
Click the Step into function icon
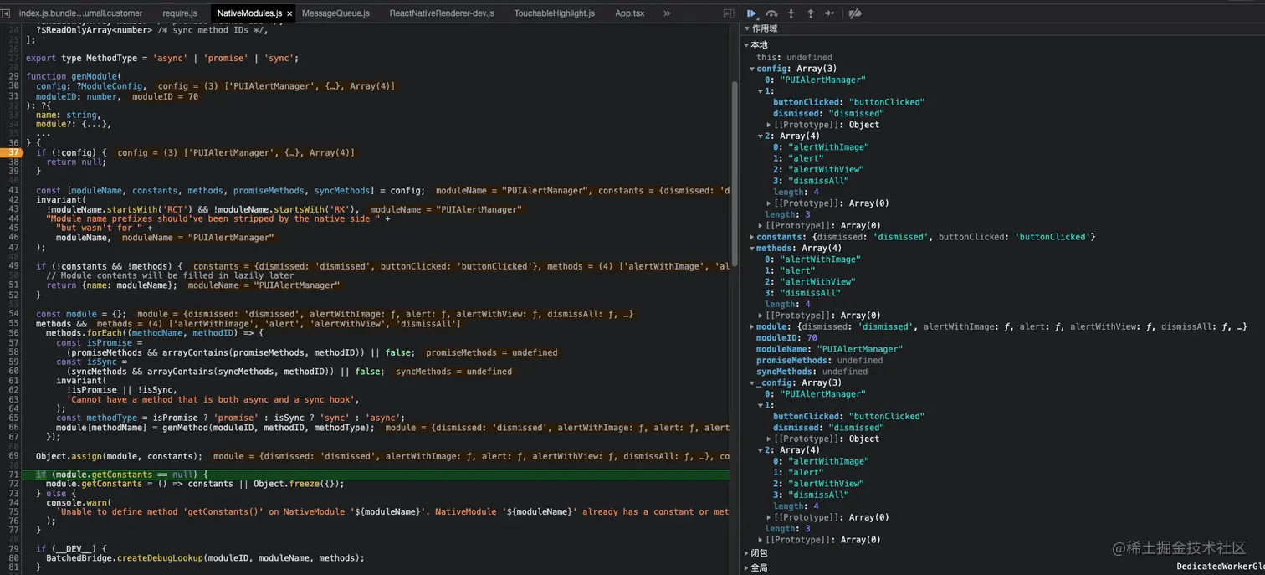(x=791, y=13)
